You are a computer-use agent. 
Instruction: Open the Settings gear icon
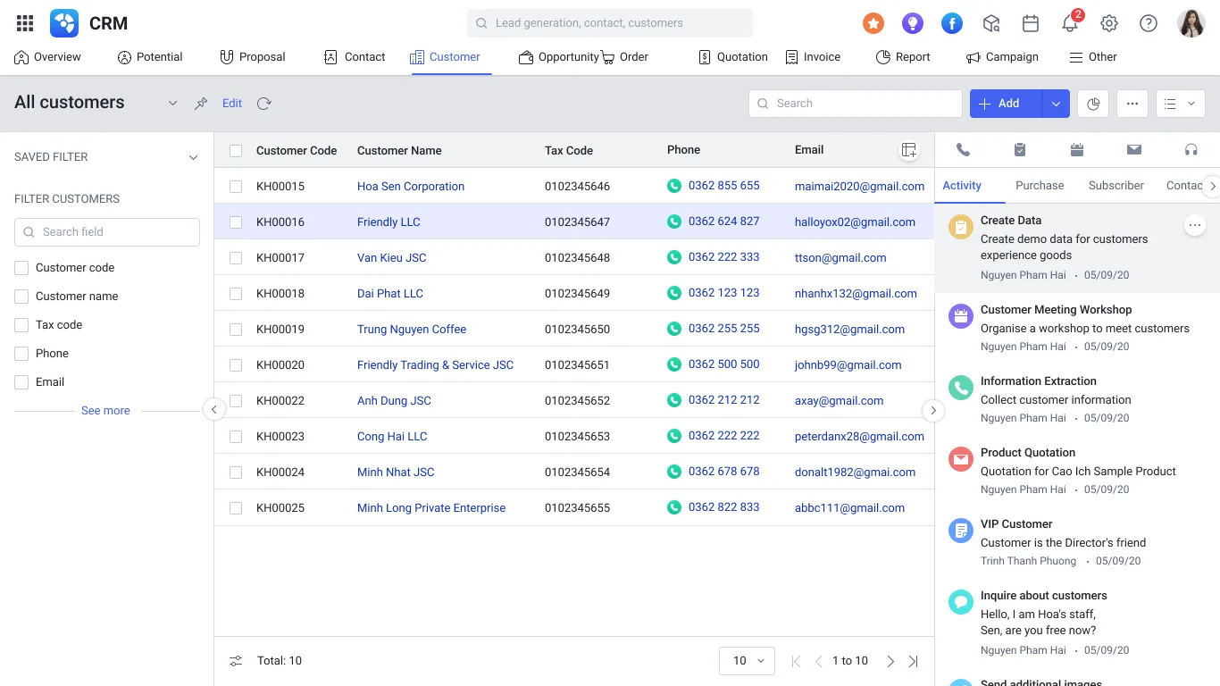(x=1108, y=22)
